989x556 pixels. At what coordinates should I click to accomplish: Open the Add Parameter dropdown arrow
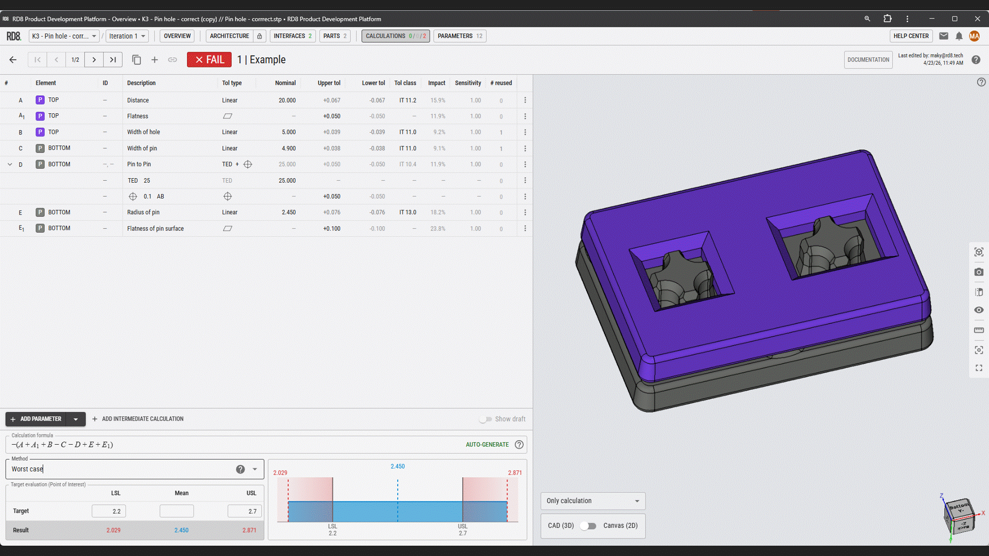coord(76,419)
